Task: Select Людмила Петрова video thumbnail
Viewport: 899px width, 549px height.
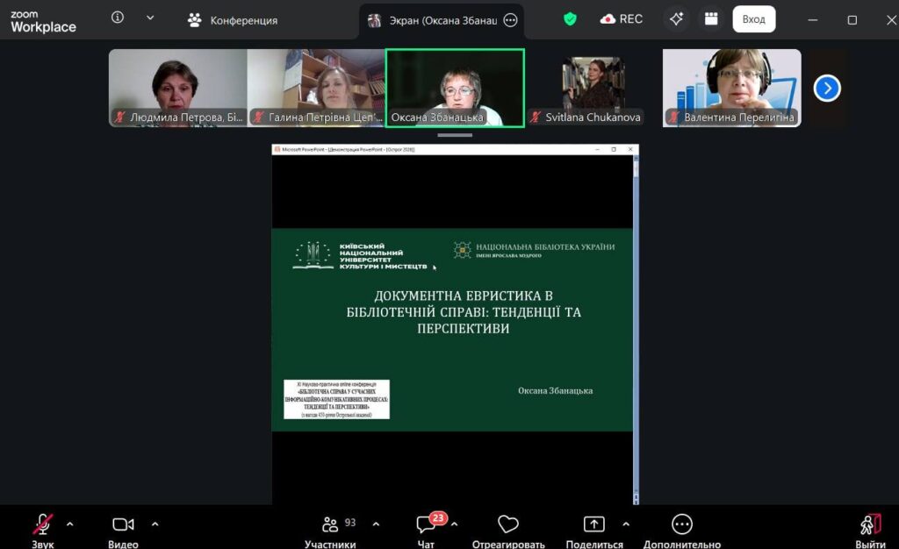Action: click(177, 88)
